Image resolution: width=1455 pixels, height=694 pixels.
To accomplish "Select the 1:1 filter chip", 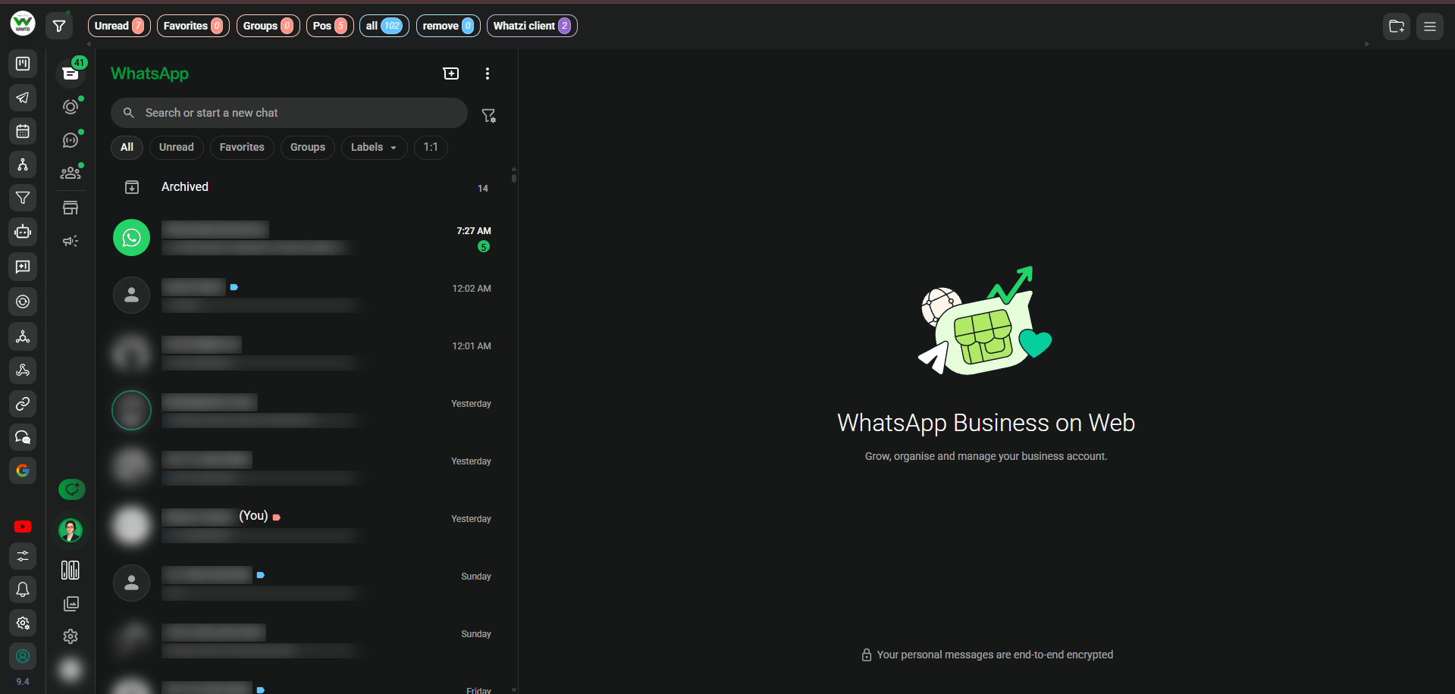I will tap(431, 148).
